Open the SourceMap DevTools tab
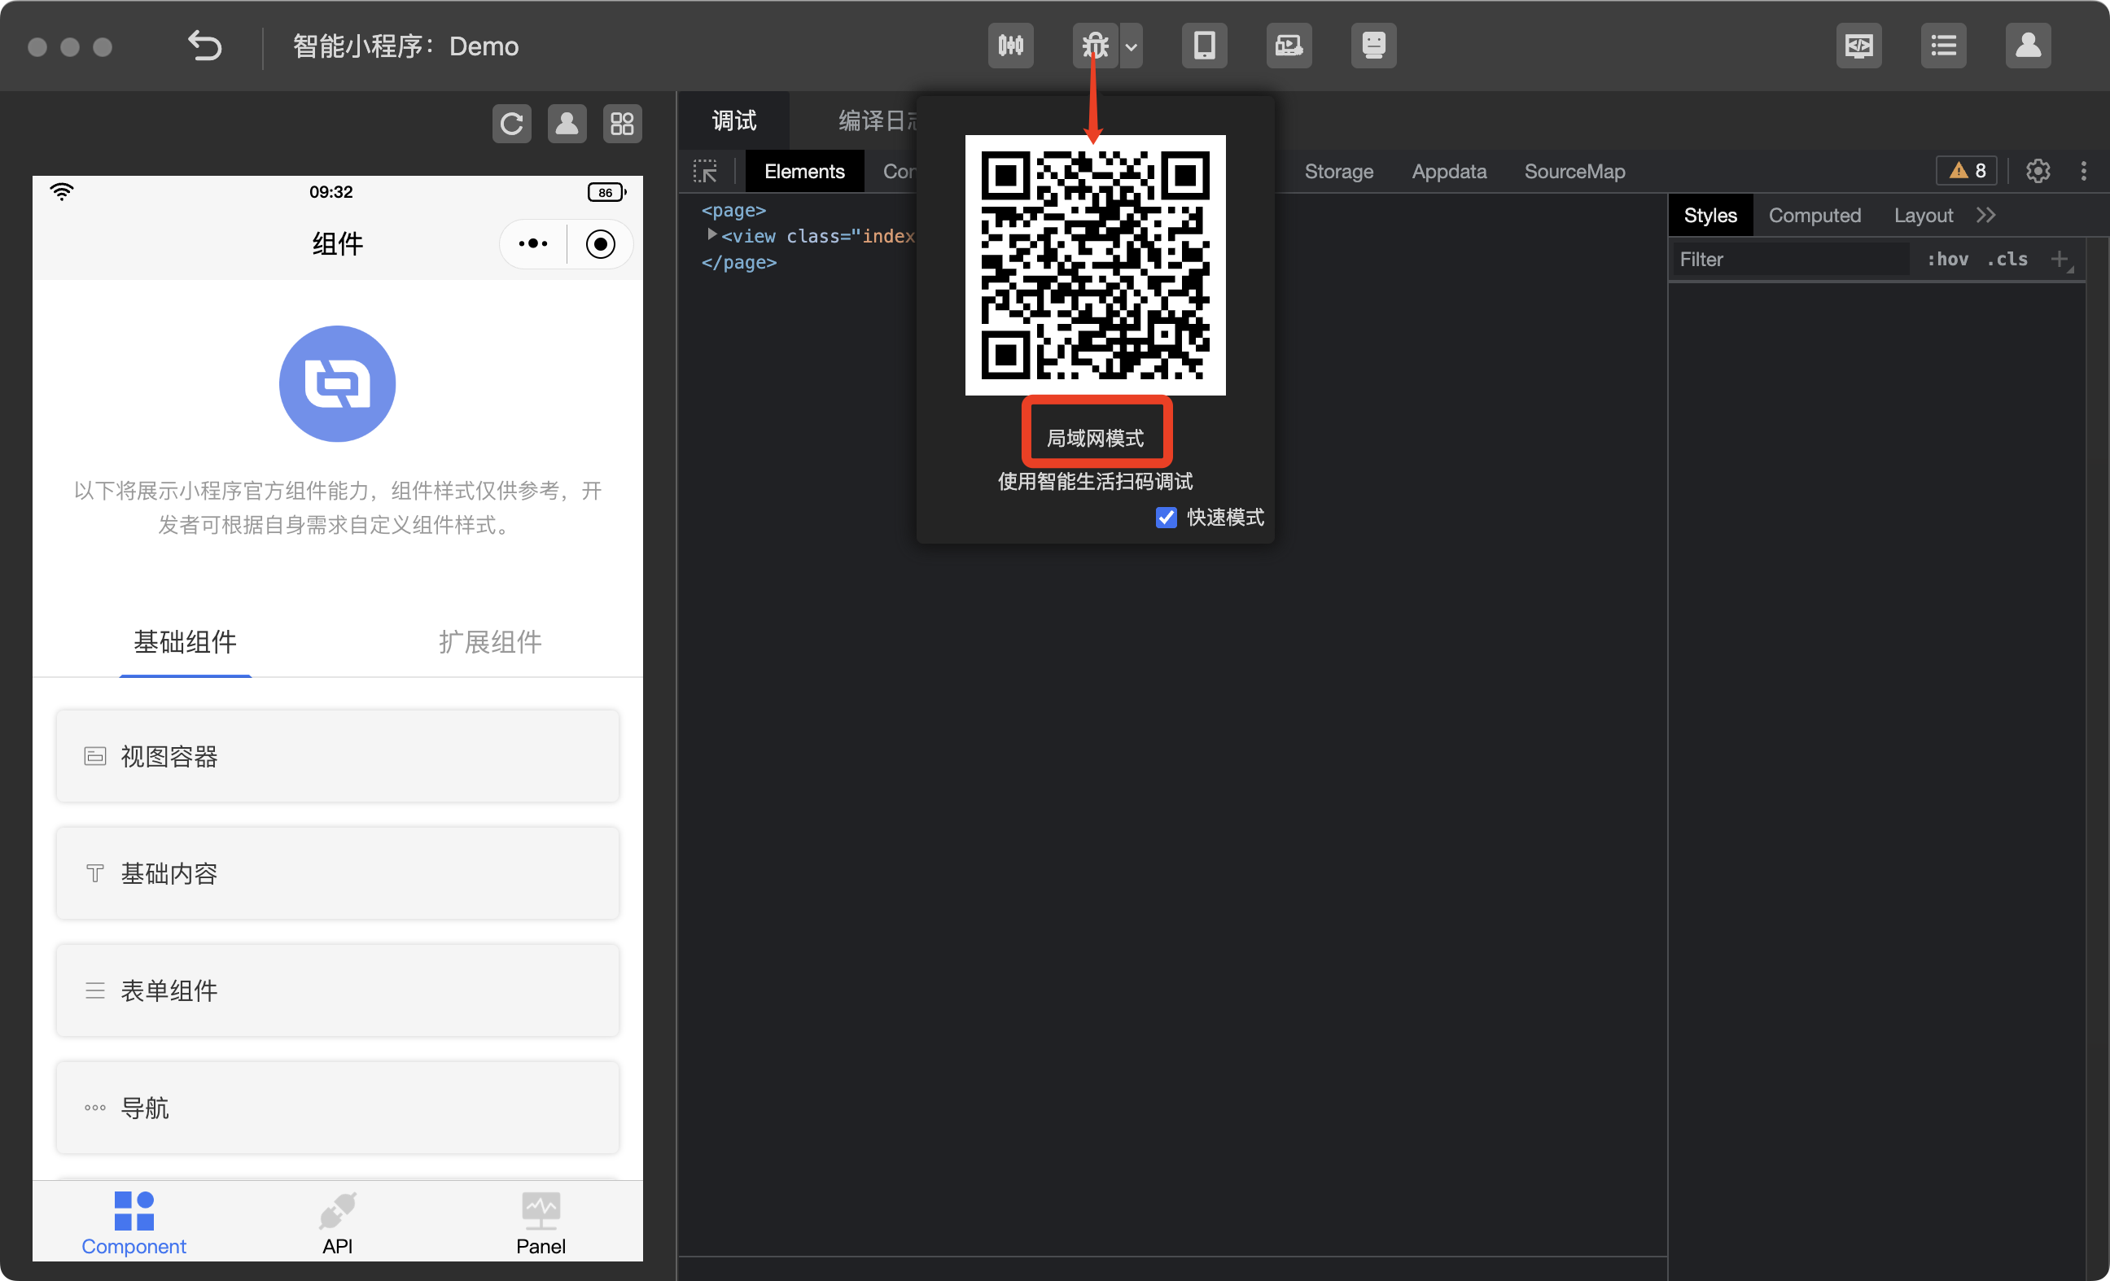Screen dimensions: 2110x1281 point(1575,171)
